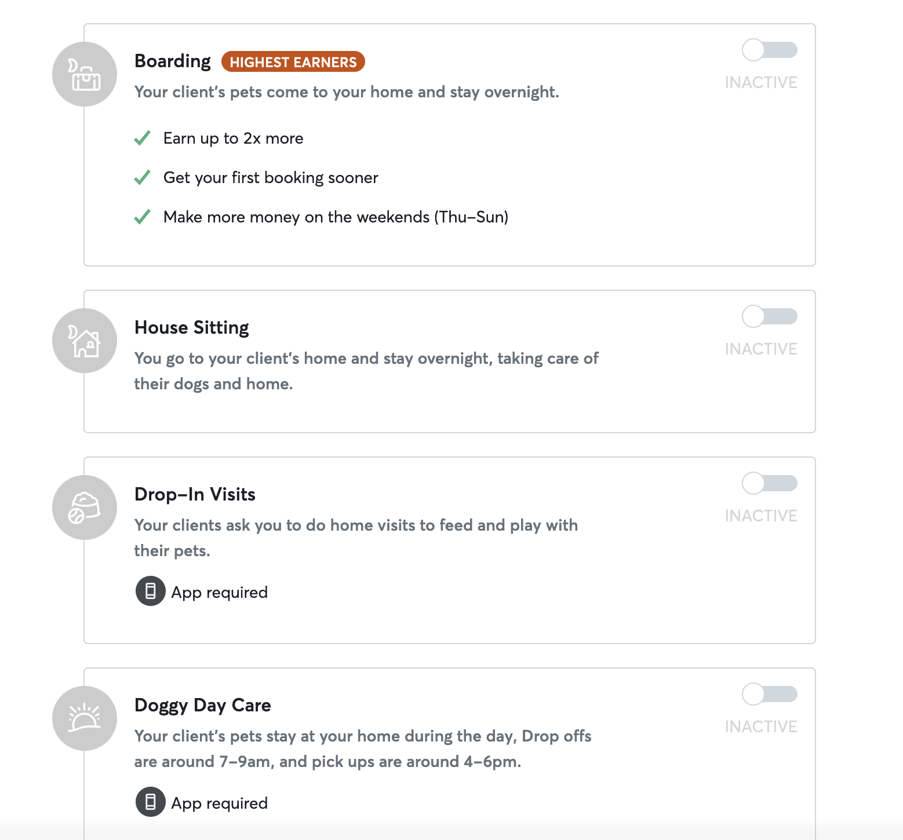The width and height of the screenshot is (903, 840).
Task: Click the checkmark beside Get your first booking sooner
Action: click(x=143, y=178)
